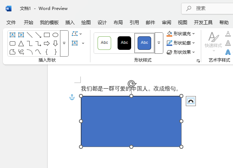The height and width of the screenshot is (168, 233).
Task: Pick the arrow line shape
Action: coord(38,35)
